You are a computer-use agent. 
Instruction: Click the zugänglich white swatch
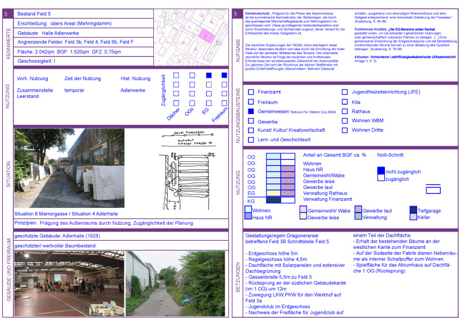381,177
